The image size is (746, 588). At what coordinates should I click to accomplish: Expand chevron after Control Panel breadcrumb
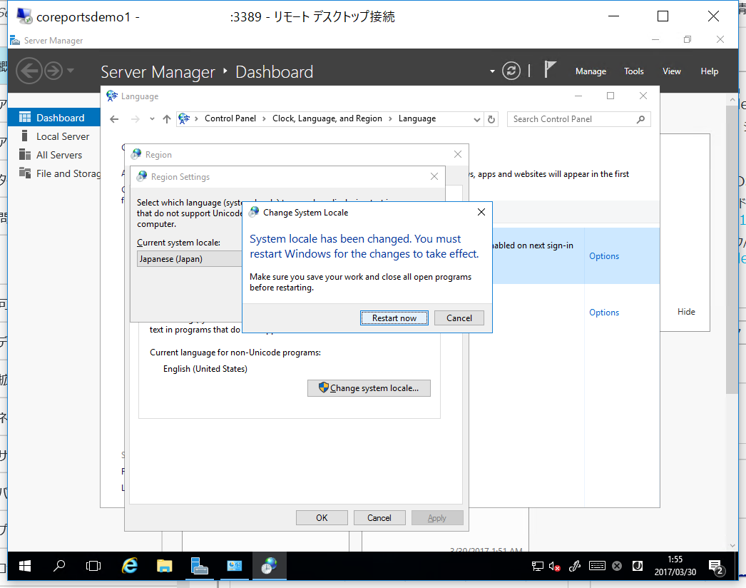coord(264,118)
